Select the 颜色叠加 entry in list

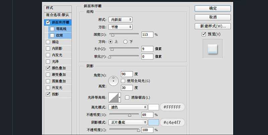pos(59,68)
